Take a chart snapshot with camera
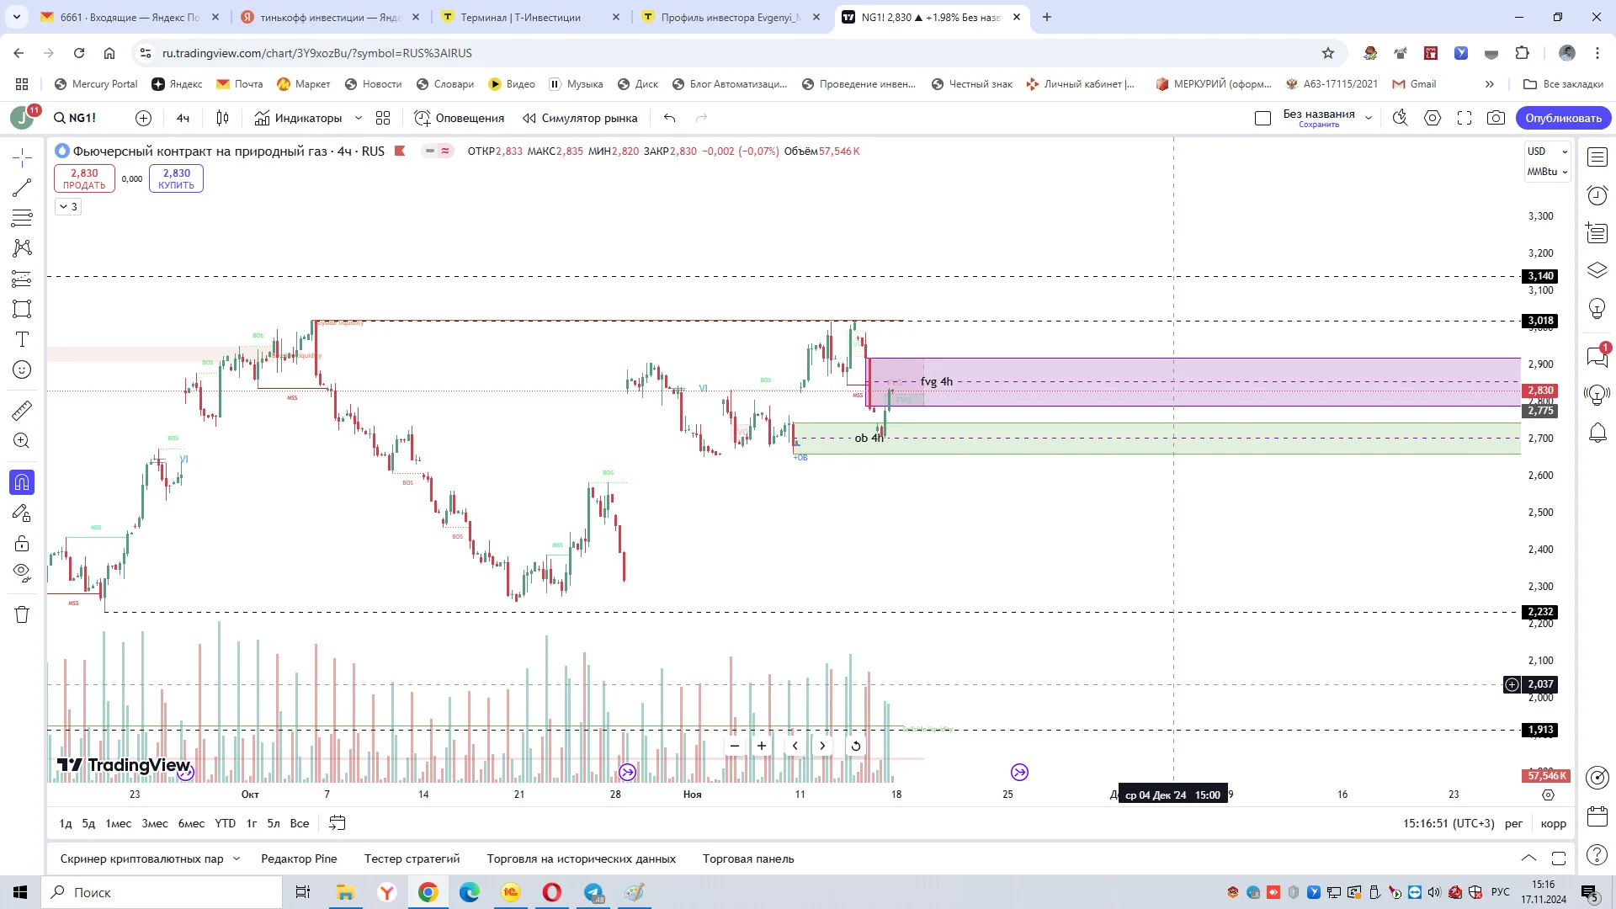 pyautogui.click(x=1496, y=118)
